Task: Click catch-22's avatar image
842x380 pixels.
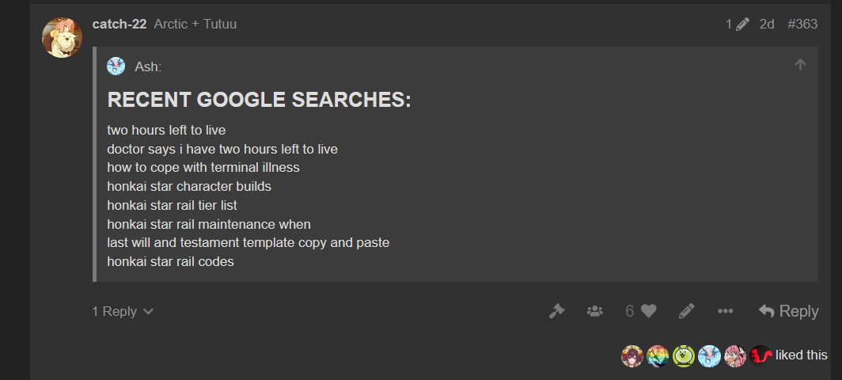Action: [63, 38]
